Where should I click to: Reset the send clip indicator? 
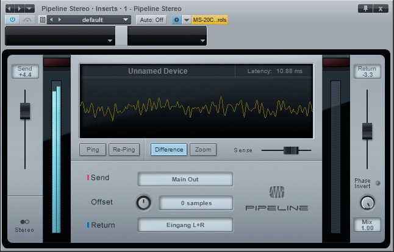(x=57, y=62)
